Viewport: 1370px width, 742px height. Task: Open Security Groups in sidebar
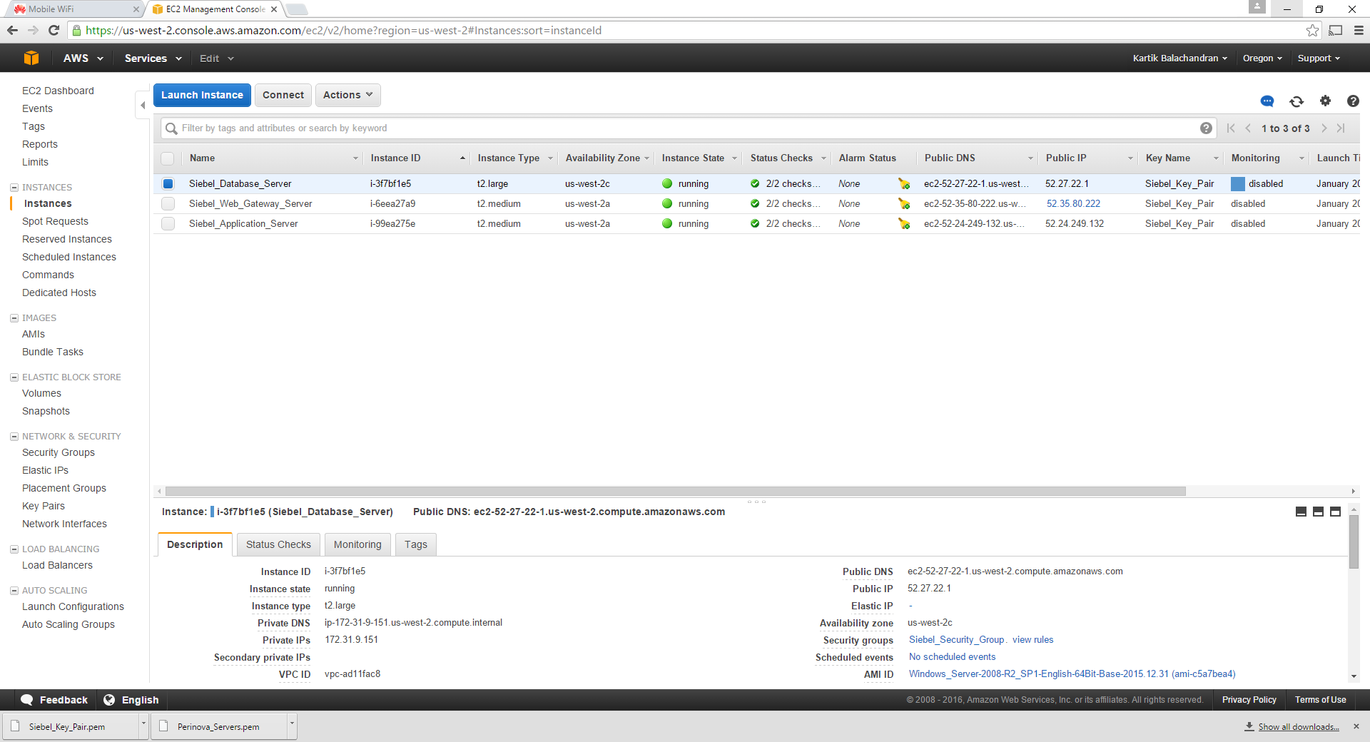point(59,452)
